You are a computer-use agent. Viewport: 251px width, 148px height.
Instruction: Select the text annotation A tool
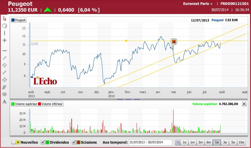(4, 102)
